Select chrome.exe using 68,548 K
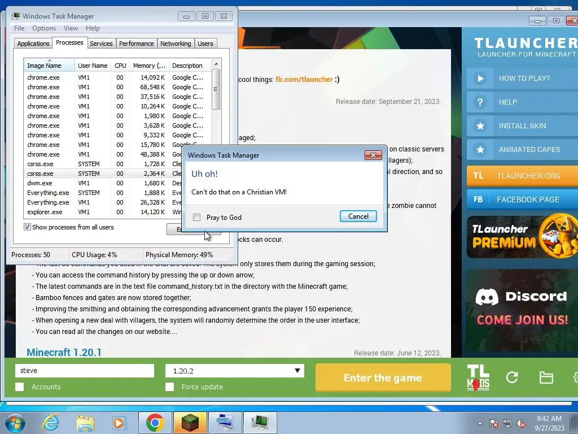 click(x=117, y=87)
